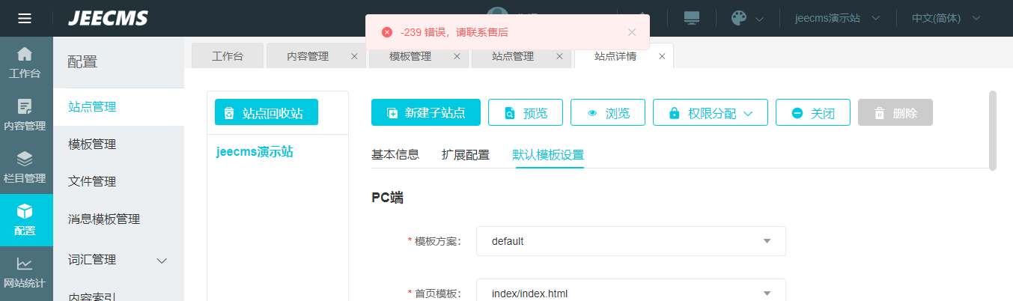Open 模板管理 in config menu
The height and width of the screenshot is (301, 1013).
tap(118, 144)
